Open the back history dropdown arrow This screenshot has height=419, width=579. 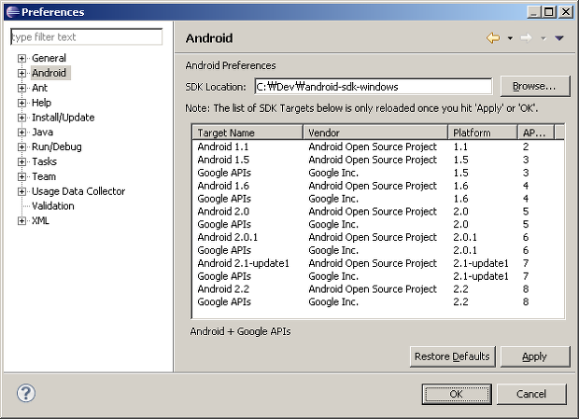coord(510,38)
